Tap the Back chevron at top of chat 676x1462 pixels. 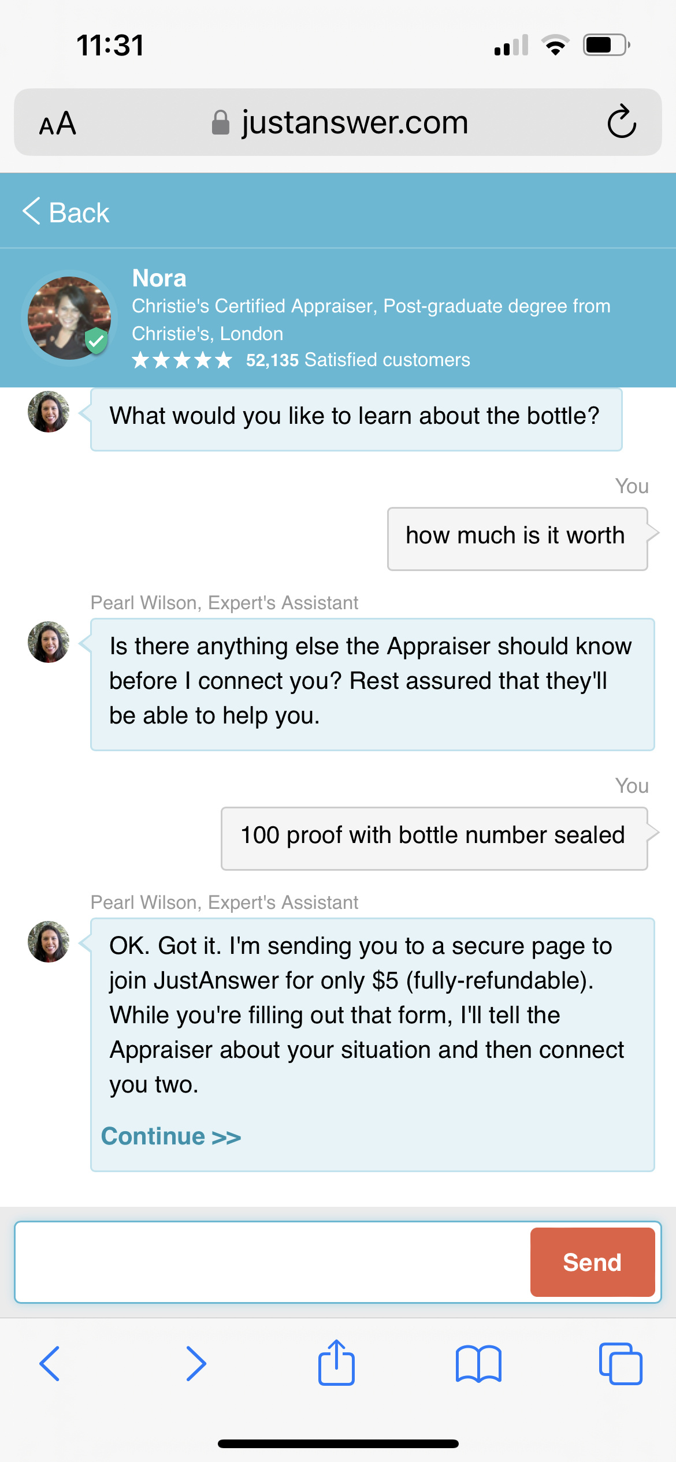tap(65, 211)
